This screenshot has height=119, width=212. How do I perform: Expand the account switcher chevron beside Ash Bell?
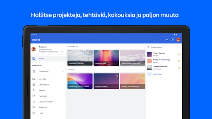tap(62, 51)
